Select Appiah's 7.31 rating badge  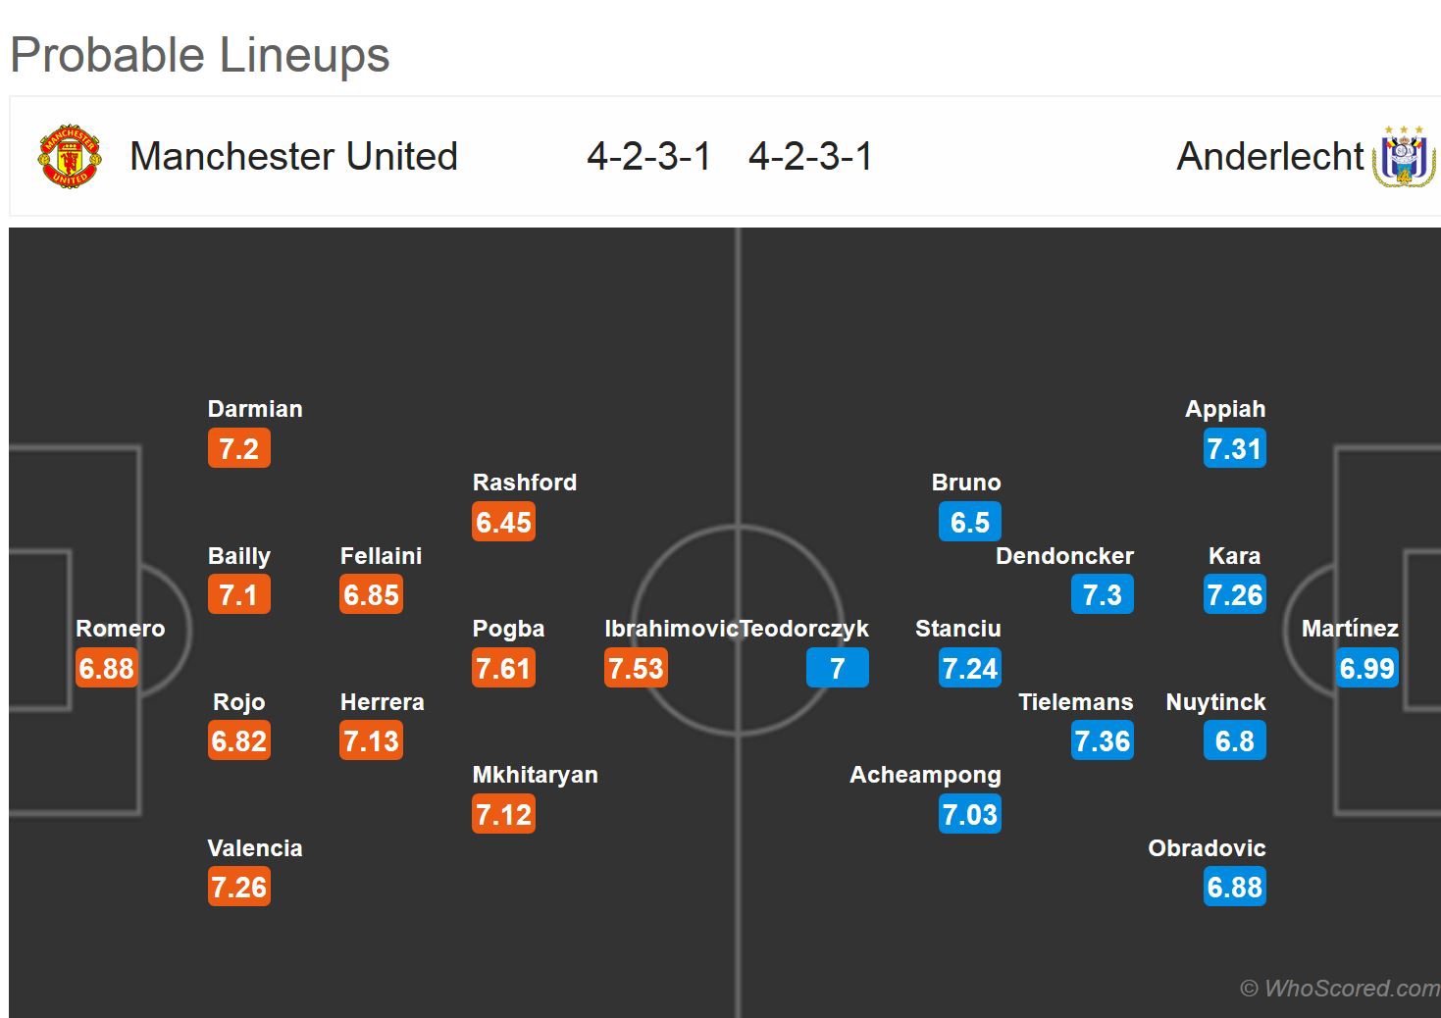click(1234, 449)
